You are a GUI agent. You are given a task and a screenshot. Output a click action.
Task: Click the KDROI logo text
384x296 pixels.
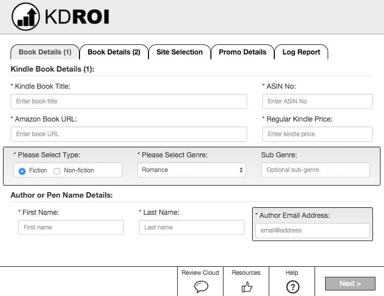coord(77,17)
